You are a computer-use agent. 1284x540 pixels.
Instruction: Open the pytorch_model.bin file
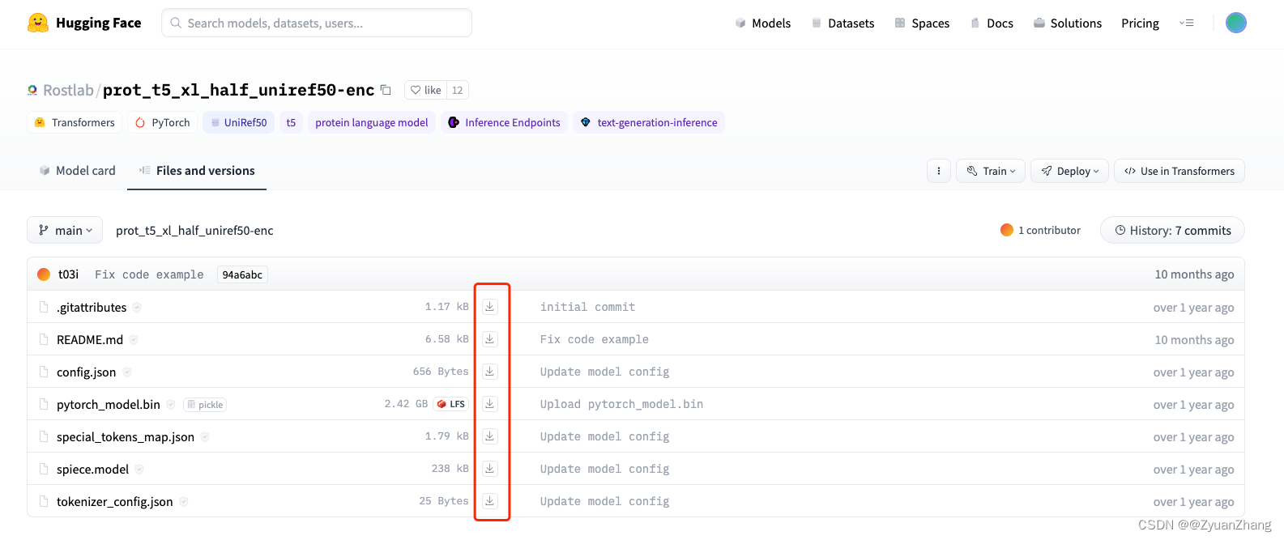tap(109, 404)
